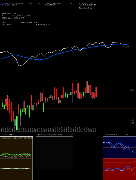Click the '(MGR) 5.9, 18.4, 16.3' ADX values
The height and width of the screenshot is (180, 136).
[x=28, y=22]
